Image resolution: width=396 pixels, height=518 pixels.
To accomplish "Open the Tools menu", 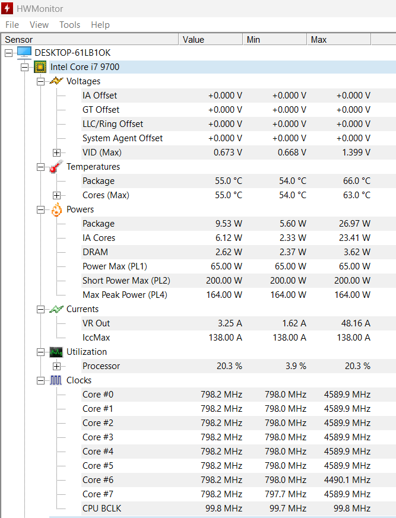I will point(69,25).
